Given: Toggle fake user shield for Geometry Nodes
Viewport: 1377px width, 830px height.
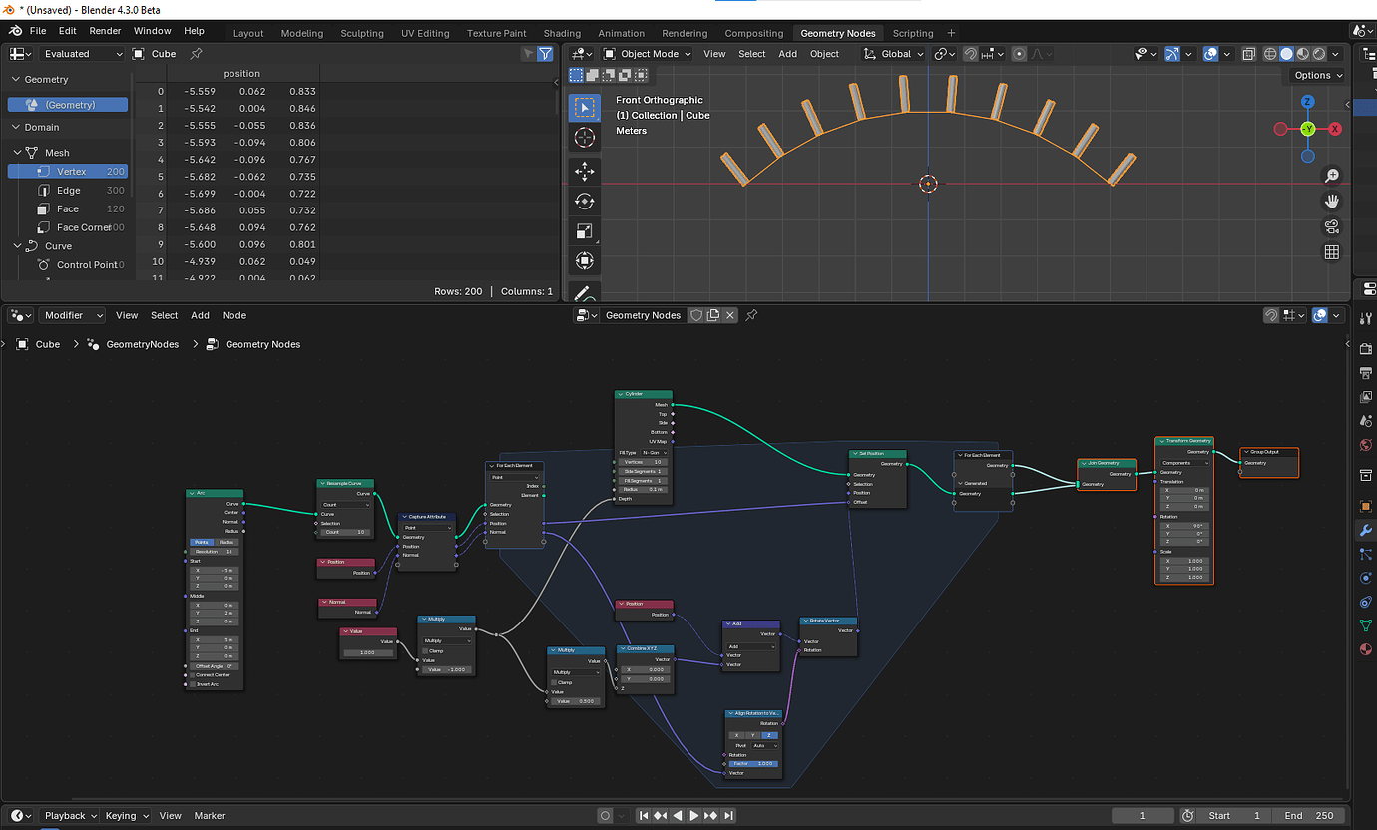Looking at the screenshot, I should (x=696, y=315).
